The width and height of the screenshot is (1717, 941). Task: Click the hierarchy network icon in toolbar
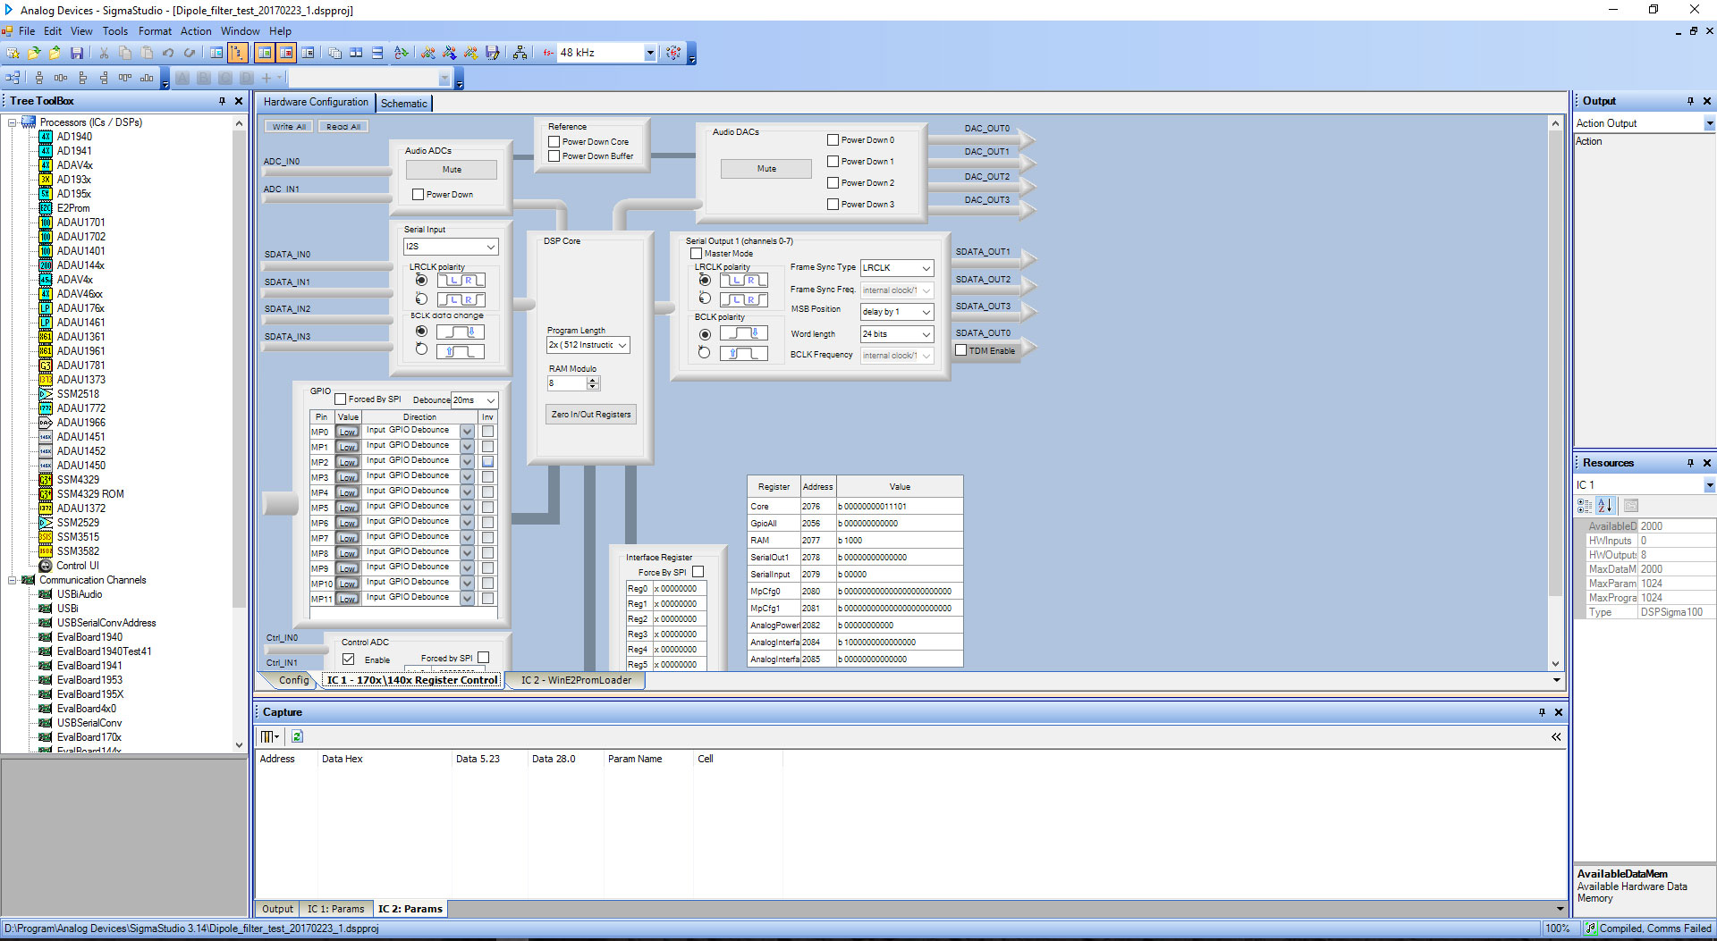click(520, 53)
